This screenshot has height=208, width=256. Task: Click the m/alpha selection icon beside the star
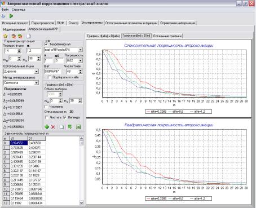click(14, 36)
